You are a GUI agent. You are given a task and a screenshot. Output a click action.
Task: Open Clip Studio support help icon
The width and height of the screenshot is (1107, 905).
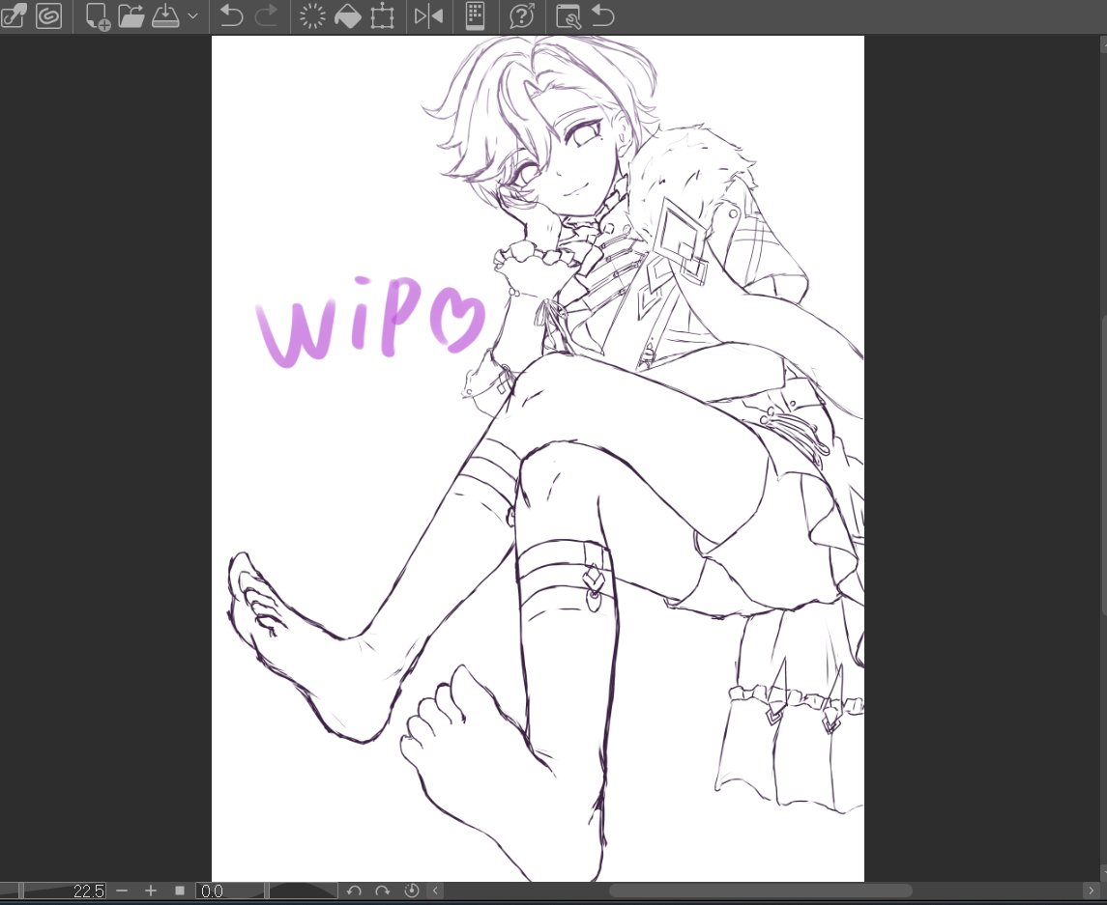point(522,15)
